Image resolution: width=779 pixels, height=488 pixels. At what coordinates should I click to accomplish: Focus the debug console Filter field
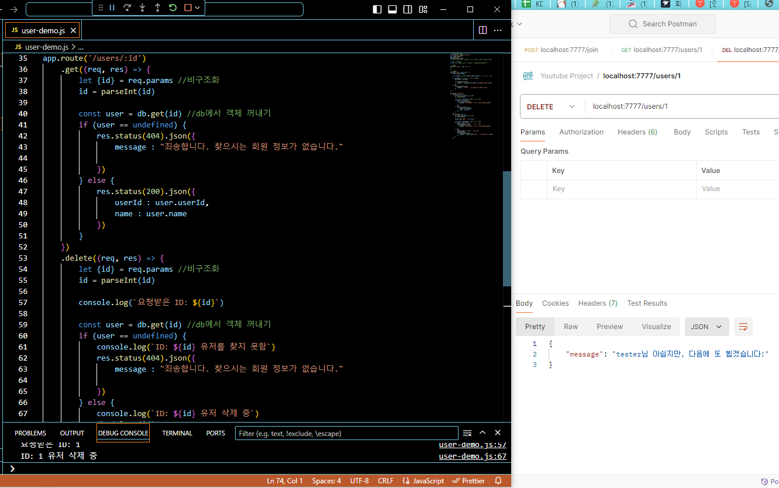[347, 433]
